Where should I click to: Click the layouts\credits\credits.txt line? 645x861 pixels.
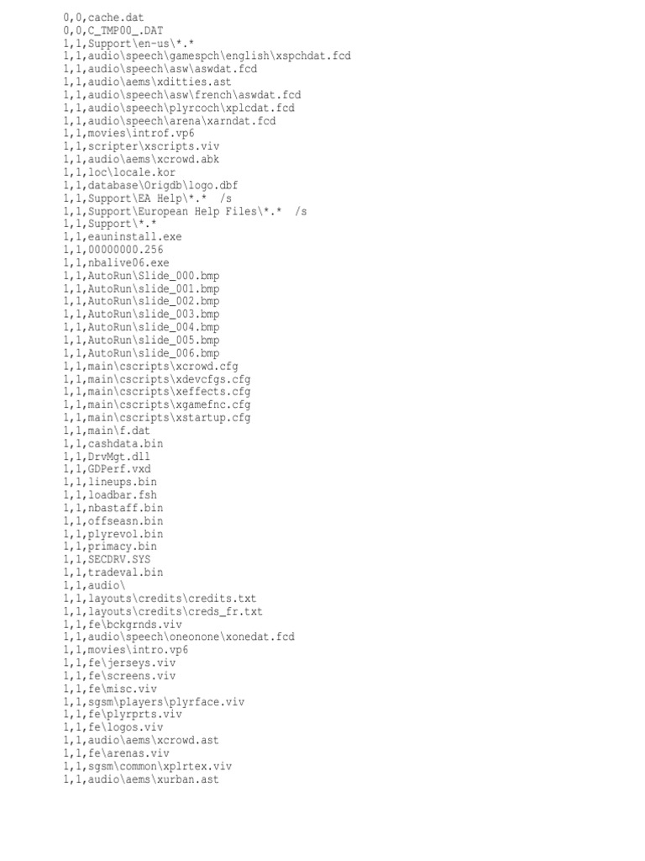pos(160,599)
